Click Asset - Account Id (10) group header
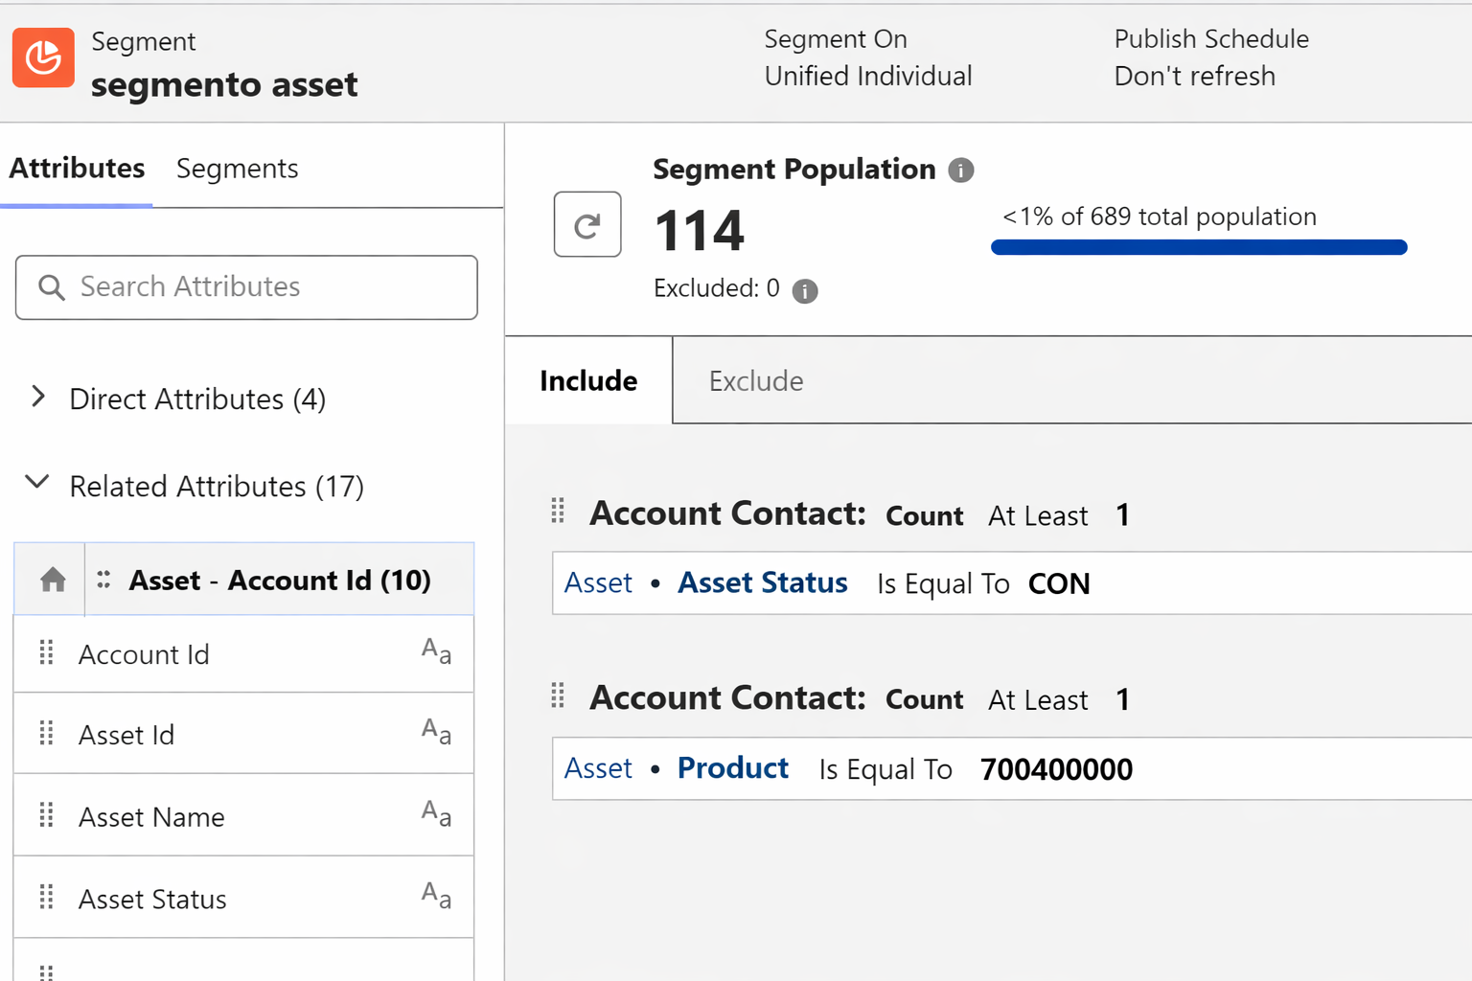 (x=279, y=581)
